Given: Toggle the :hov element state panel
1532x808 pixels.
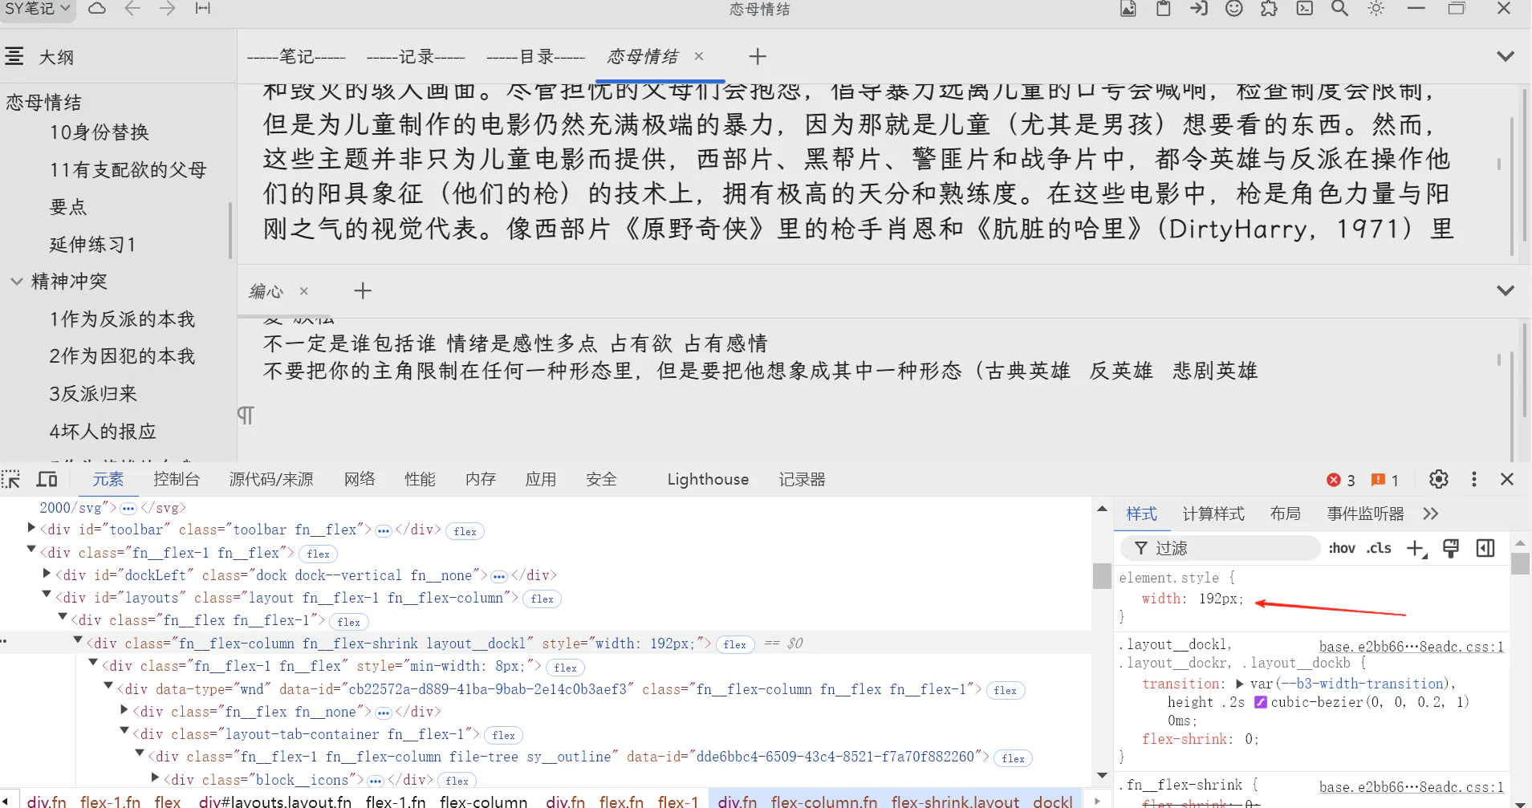Looking at the screenshot, I should tap(1341, 548).
